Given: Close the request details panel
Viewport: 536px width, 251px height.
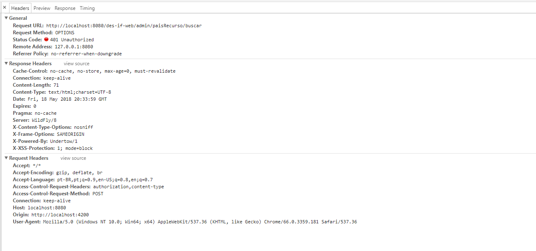Looking at the screenshot, I should (5, 7).
